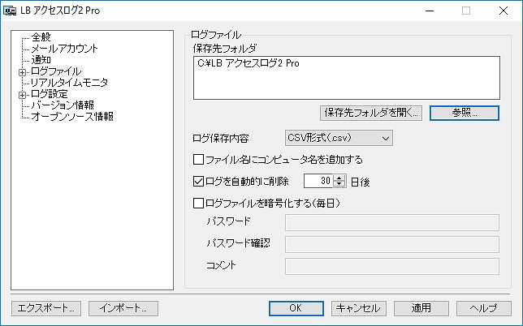The height and width of the screenshot is (326, 523).
Task: Click the 適用 apply button
Action: click(x=421, y=308)
